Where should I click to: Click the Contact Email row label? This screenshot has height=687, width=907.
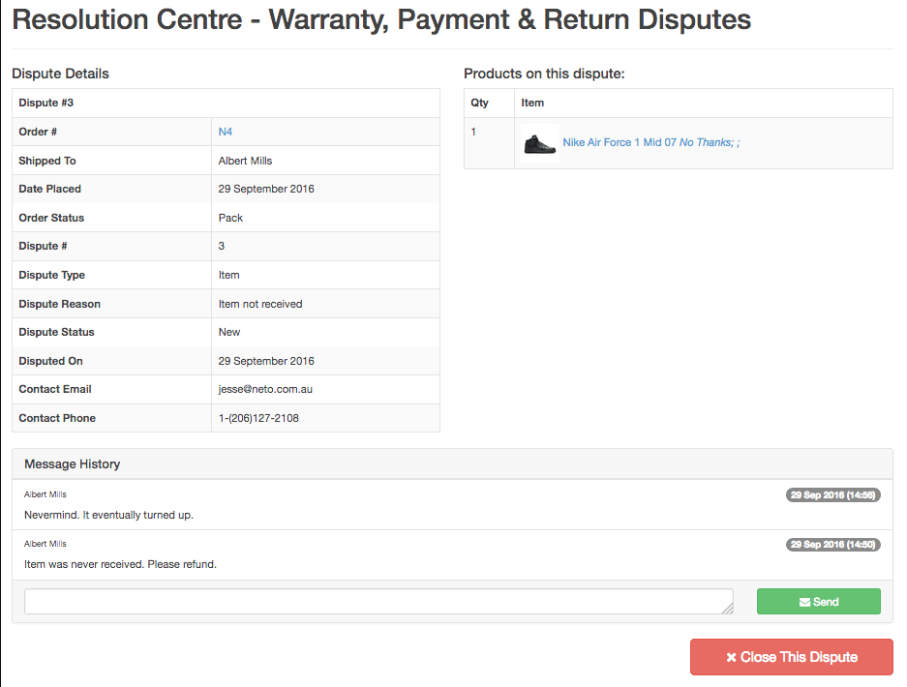point(55,389)
